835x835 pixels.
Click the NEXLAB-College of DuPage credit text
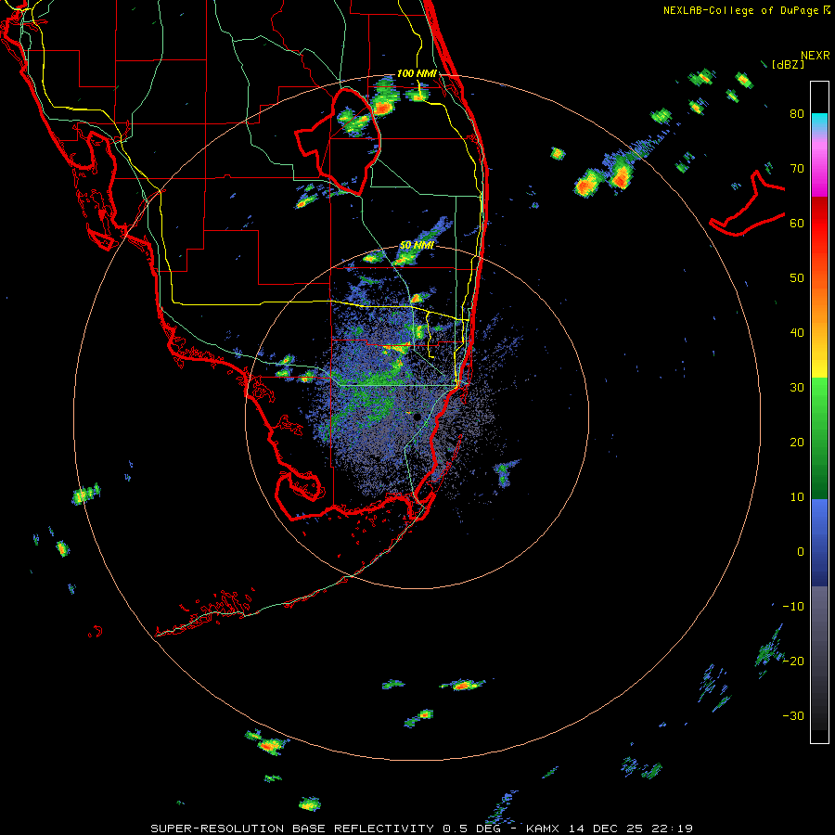742,10
